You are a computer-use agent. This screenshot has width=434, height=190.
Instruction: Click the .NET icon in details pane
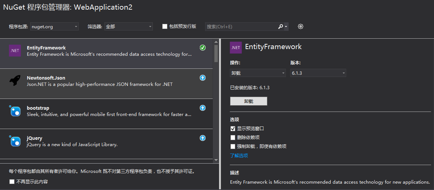point(236,48)
